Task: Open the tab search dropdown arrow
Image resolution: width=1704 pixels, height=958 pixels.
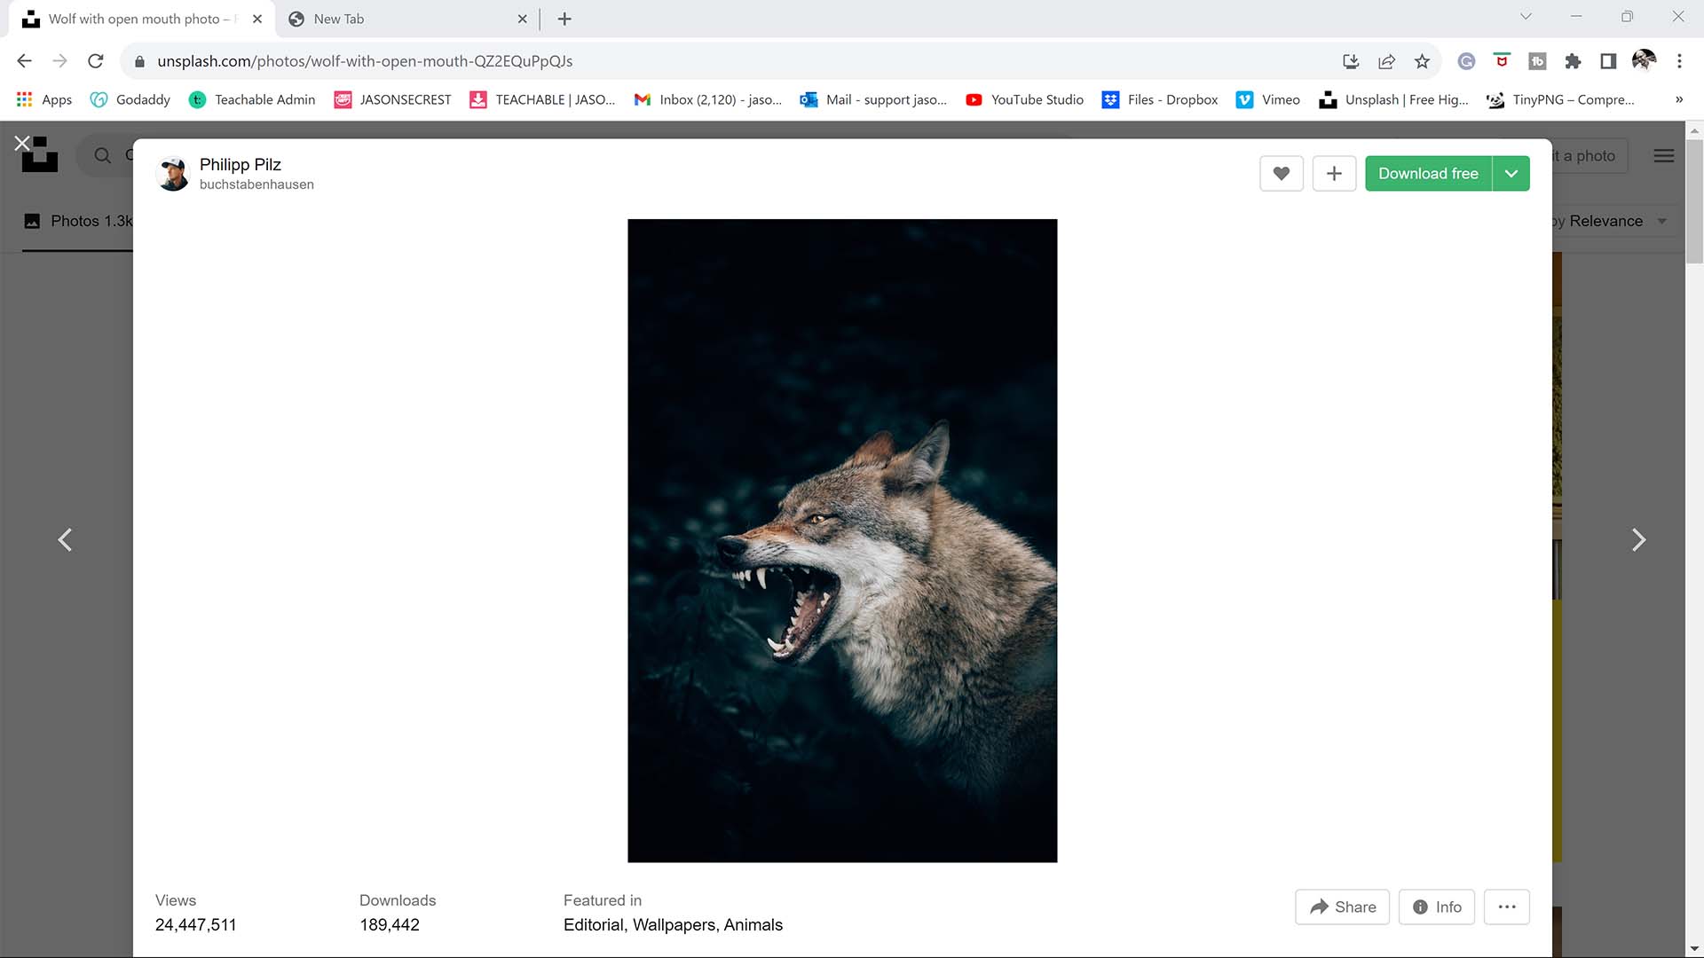Action: [1526, 17]
